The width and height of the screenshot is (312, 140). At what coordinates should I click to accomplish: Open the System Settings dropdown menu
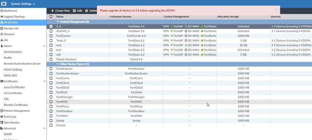23,4
